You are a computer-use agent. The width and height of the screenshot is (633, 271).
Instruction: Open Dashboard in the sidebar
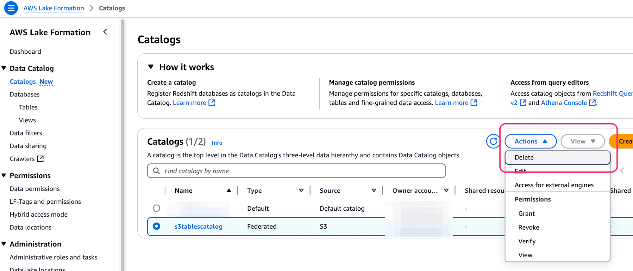pos(25,51)
